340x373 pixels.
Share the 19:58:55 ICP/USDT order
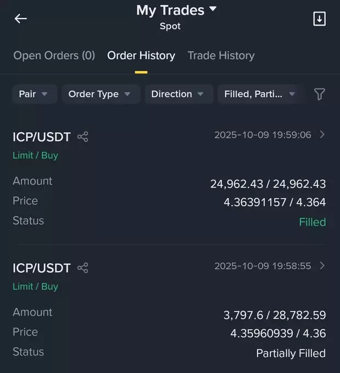83,268
